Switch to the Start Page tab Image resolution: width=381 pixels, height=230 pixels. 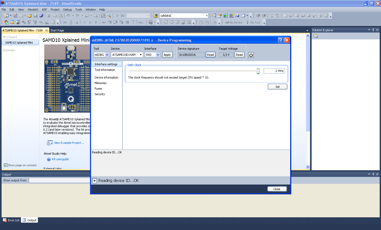[57, 30]
